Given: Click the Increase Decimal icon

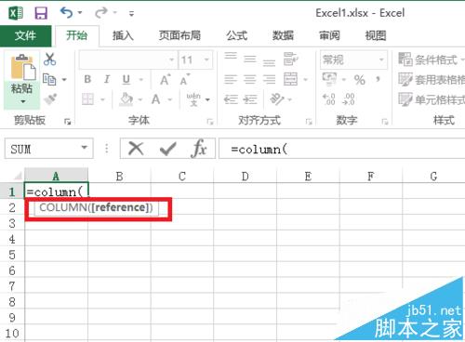Looking at the screenshot, I should click(x=329, y=99).
